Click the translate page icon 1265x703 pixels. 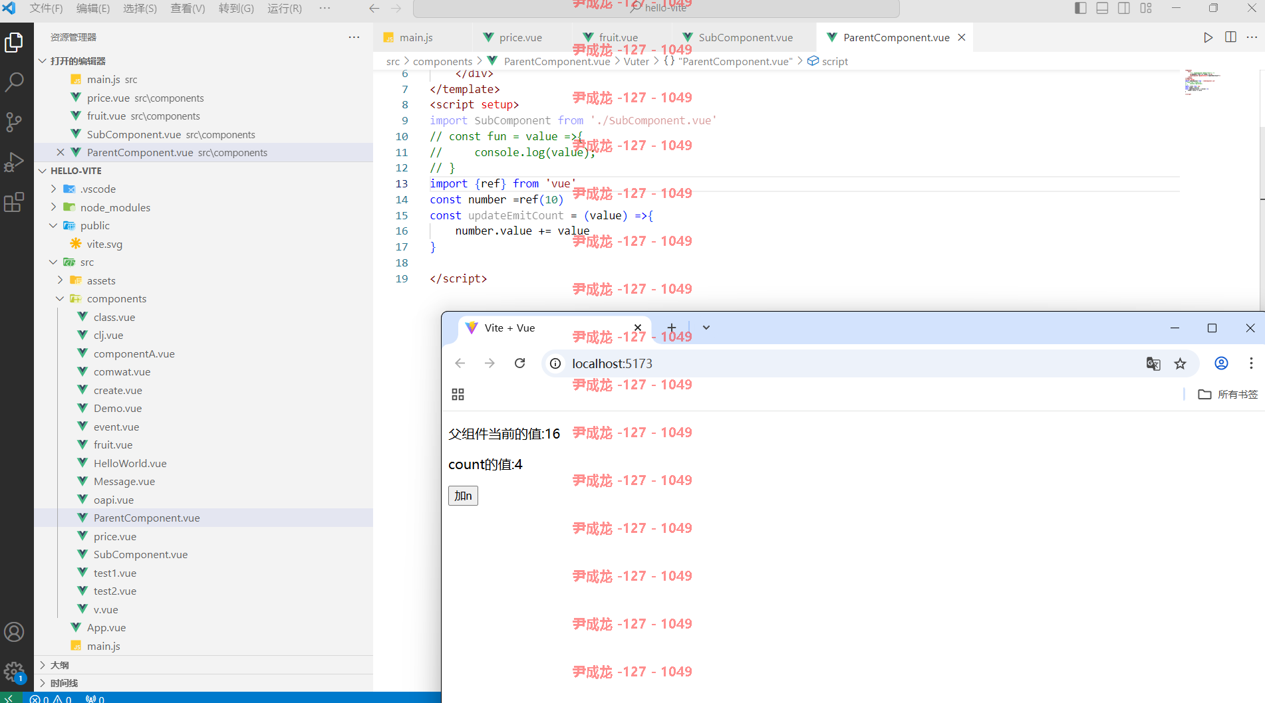pos(1153,363)
